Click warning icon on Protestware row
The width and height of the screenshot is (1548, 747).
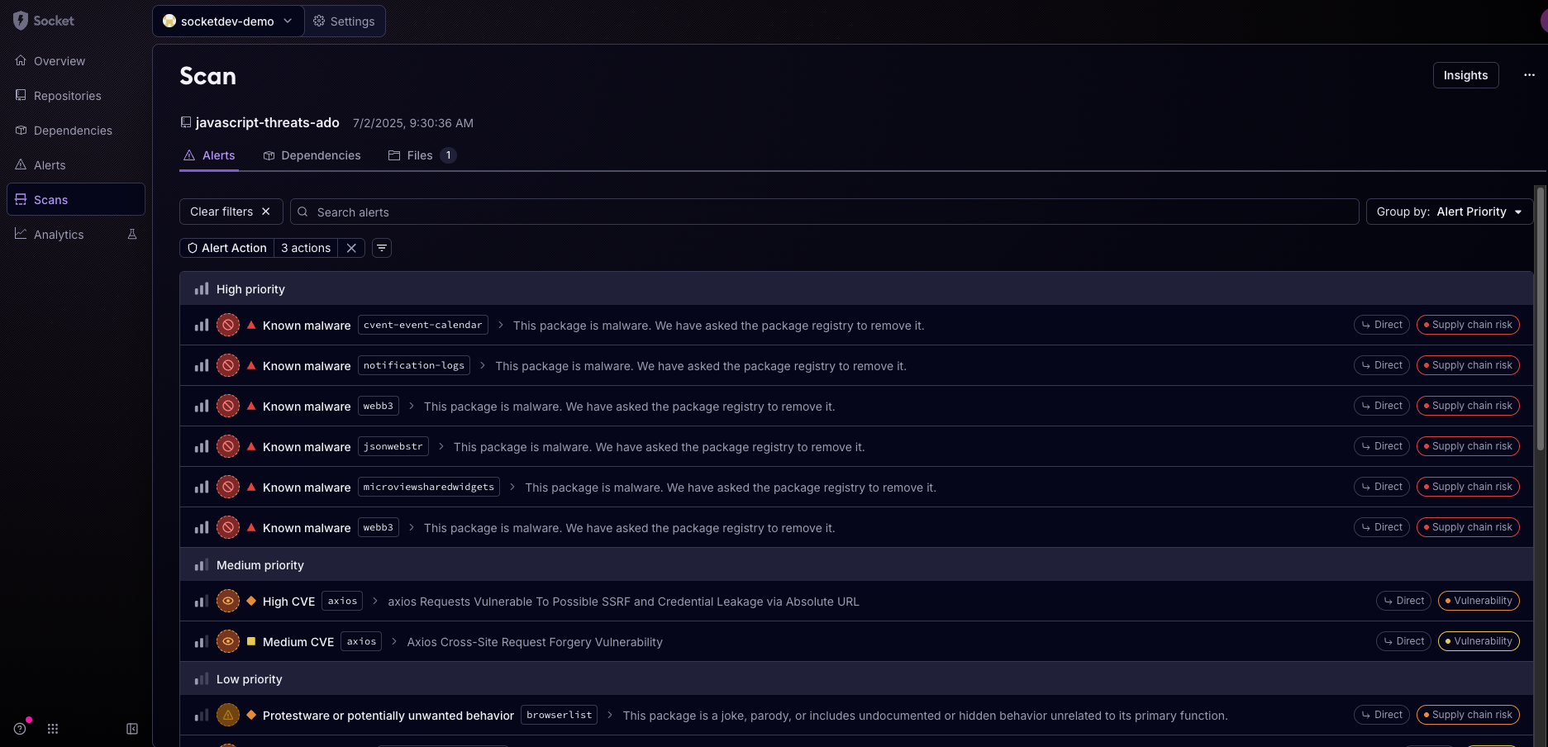(x=228, y=716)
